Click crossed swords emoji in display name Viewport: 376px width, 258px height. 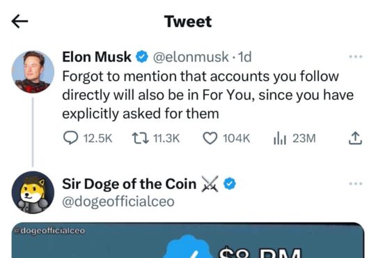(x=210, y=184)
